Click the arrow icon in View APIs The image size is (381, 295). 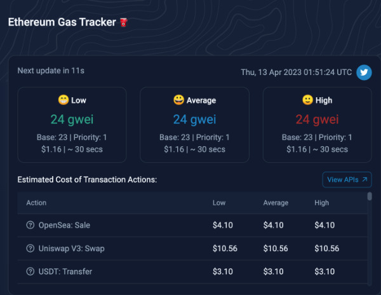[x=364, y=179]
